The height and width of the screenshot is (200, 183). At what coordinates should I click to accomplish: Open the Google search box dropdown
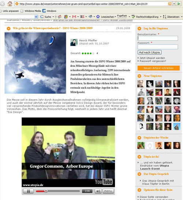(x=36, y=17)
